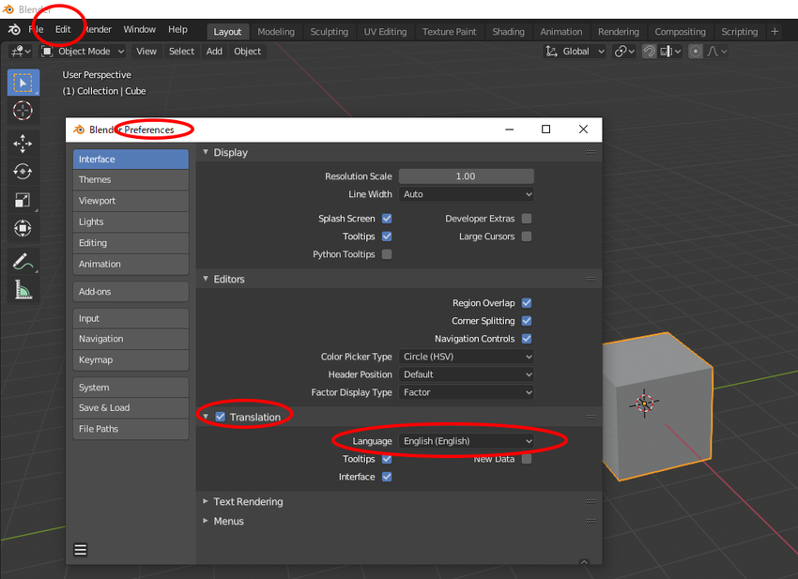The height and width of the screenshot is (579, 798).
Task: Add a new workspace with plus icon
Action: 775,32
